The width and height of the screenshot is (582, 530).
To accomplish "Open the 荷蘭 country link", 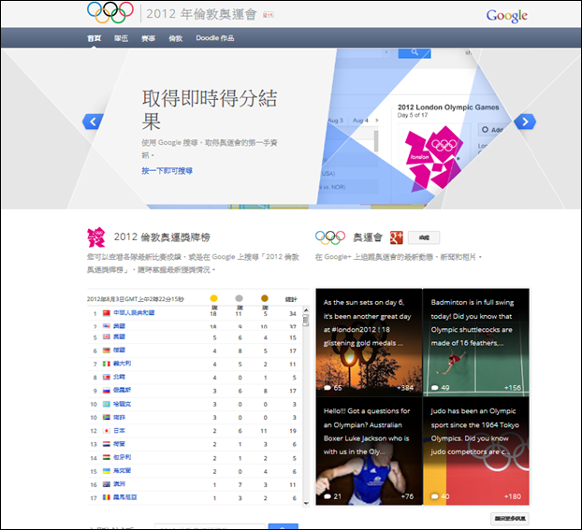I will click(x=119, y=444).
